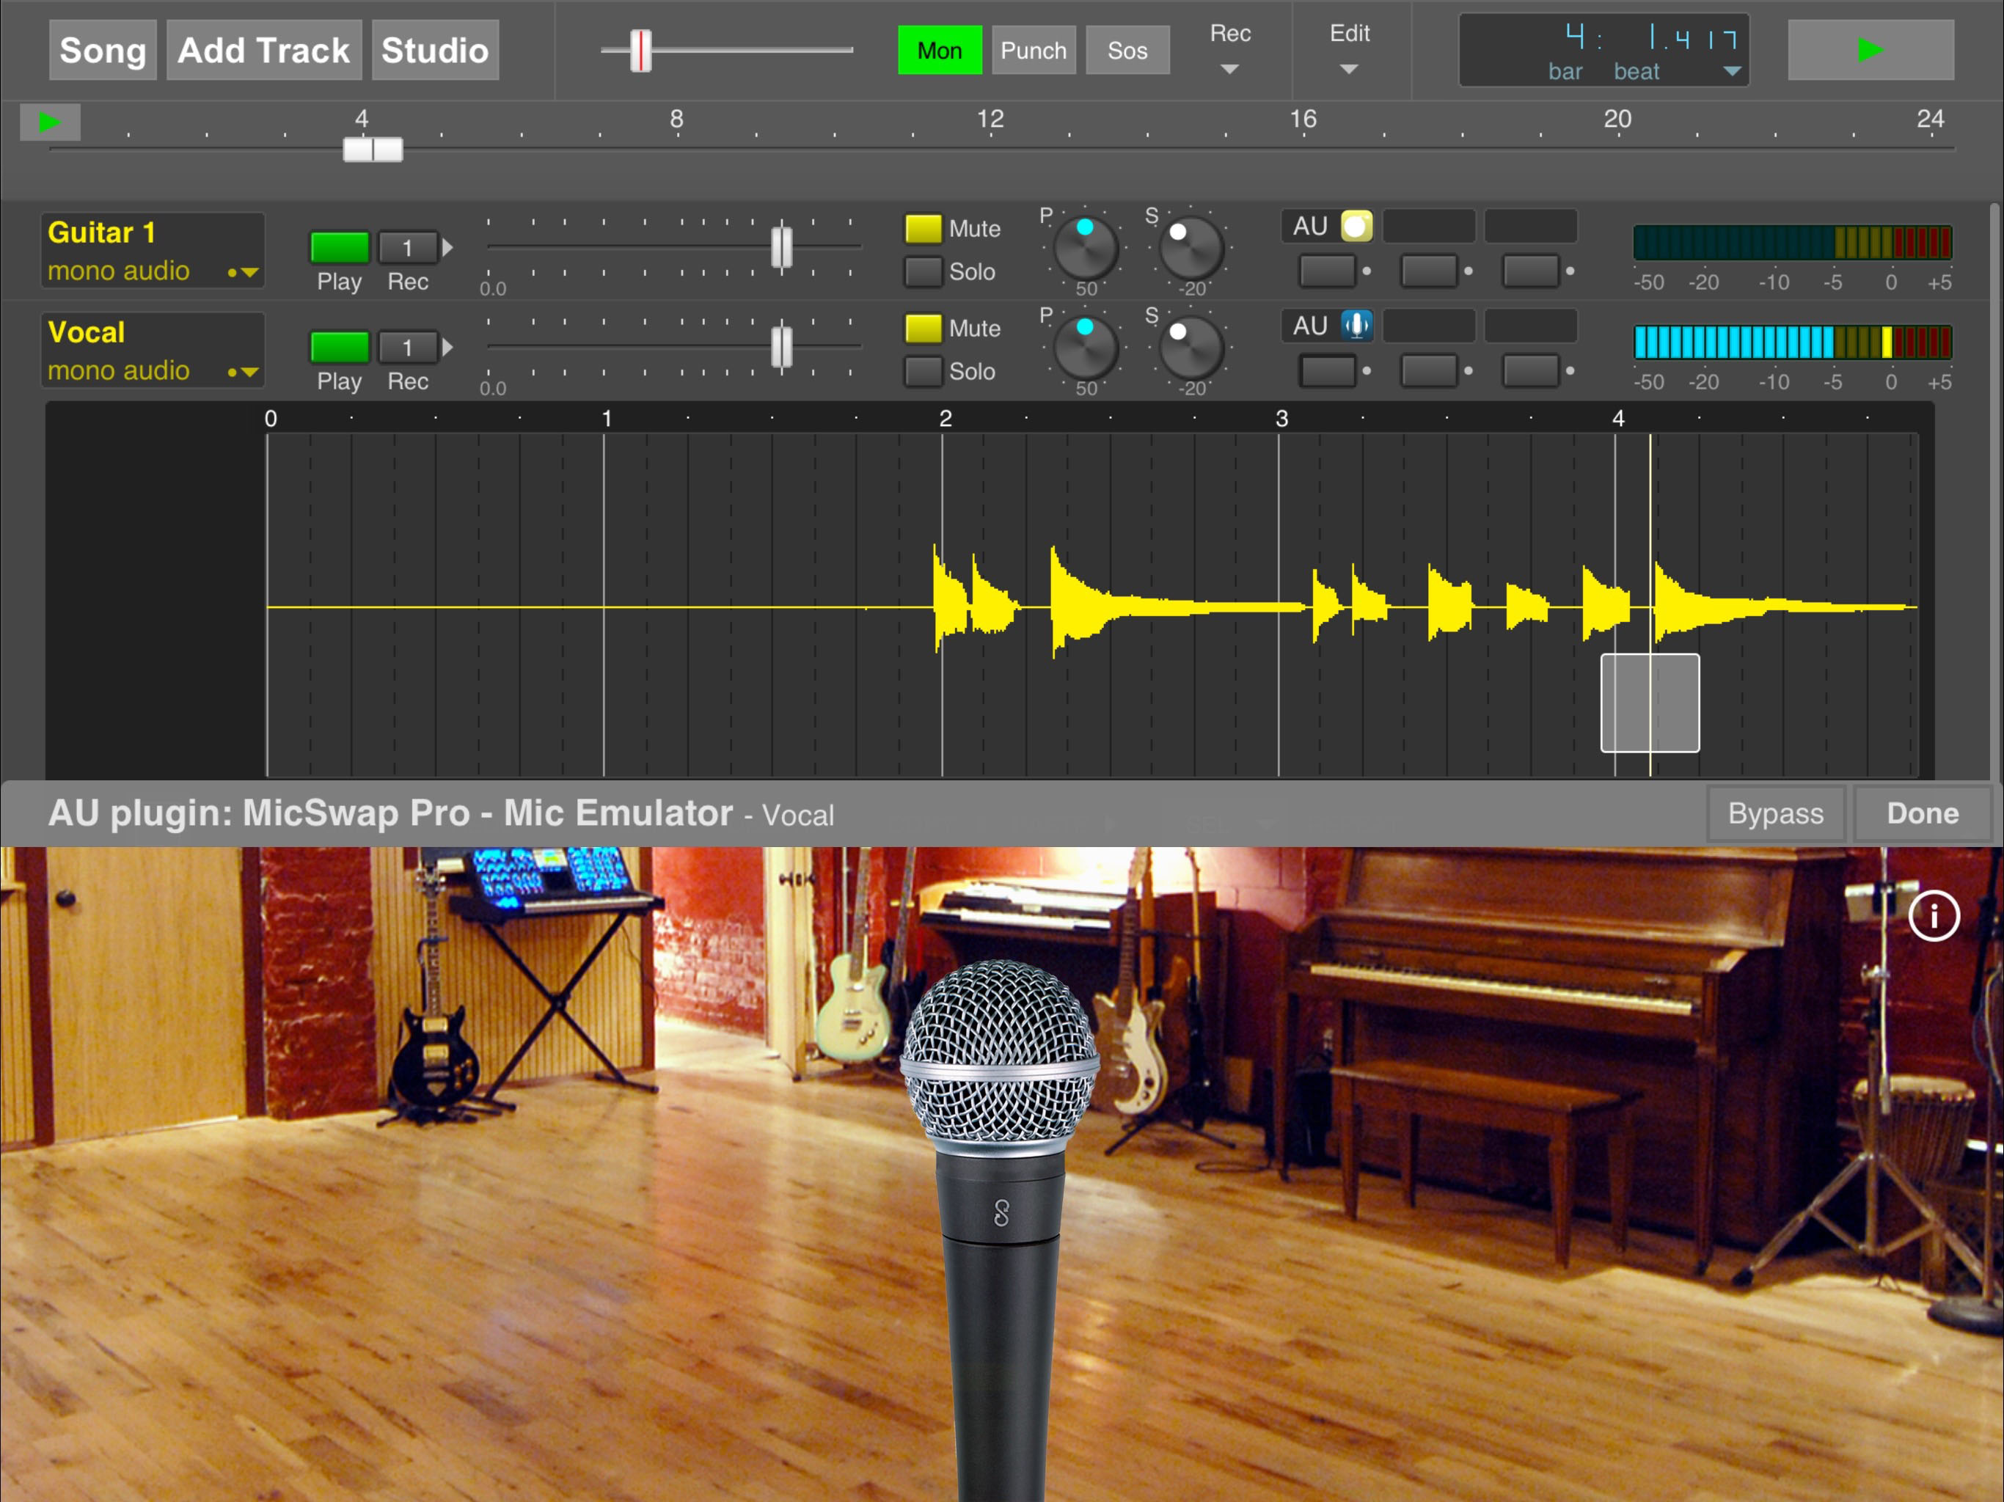Open the MicSwap microphone plugin icon on Vocal track

pos(1356,326)
